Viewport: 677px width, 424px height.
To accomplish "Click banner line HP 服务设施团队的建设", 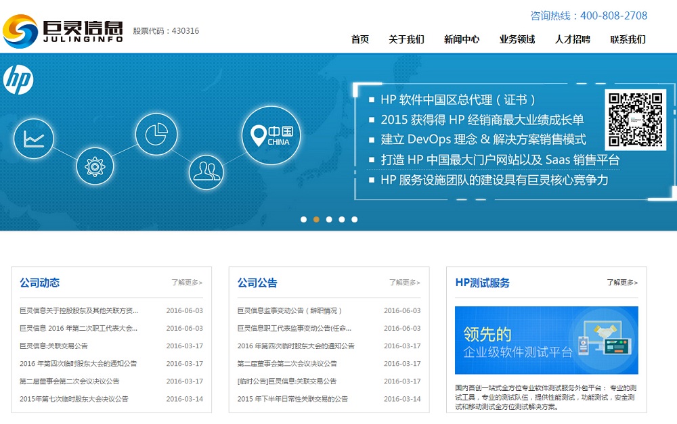I will coord(494,180).
